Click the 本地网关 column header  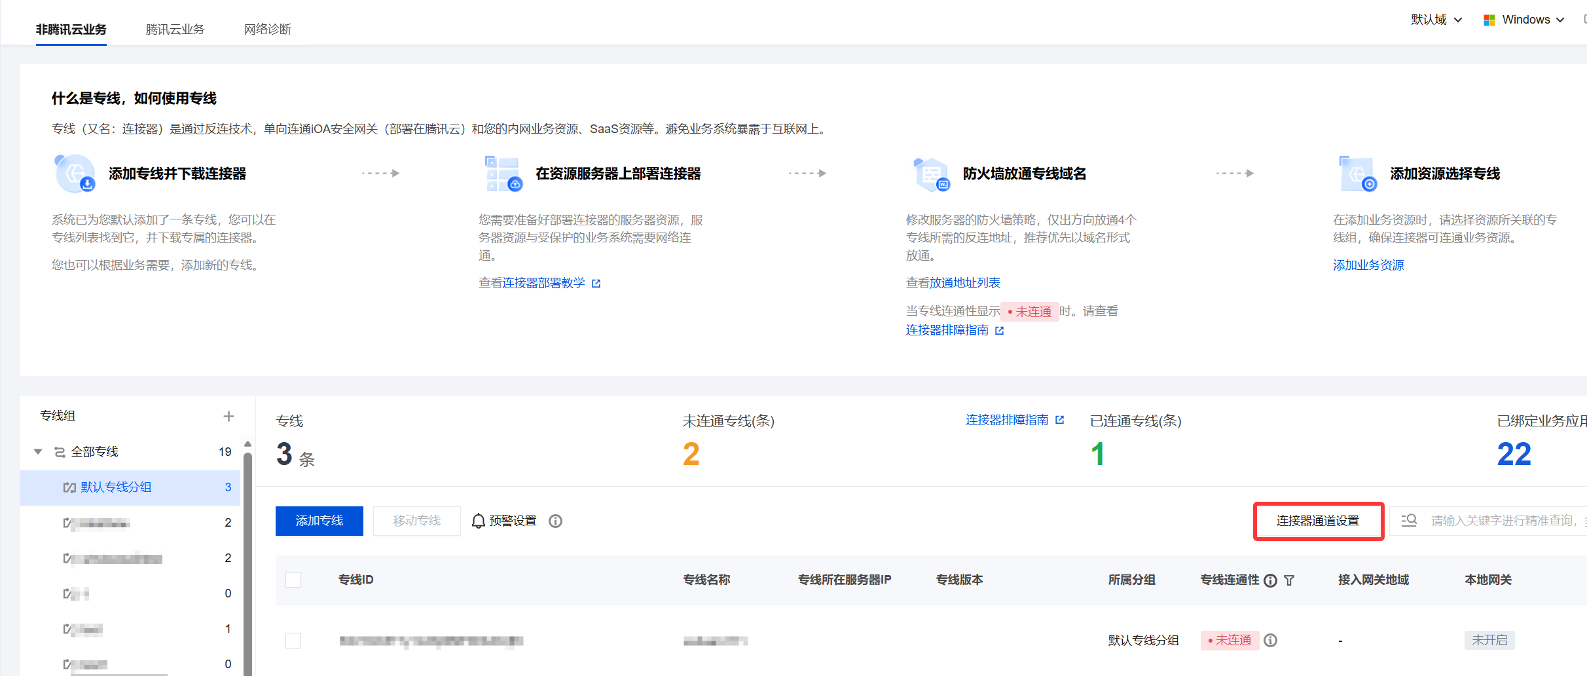pos(1488,580)
